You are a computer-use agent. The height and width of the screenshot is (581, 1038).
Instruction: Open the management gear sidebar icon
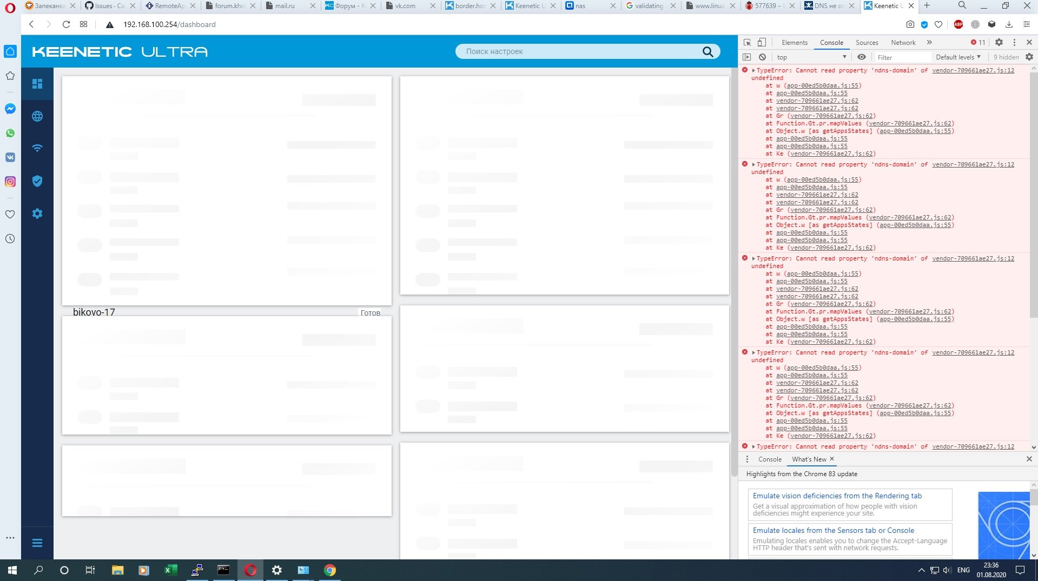coord(37,213)
